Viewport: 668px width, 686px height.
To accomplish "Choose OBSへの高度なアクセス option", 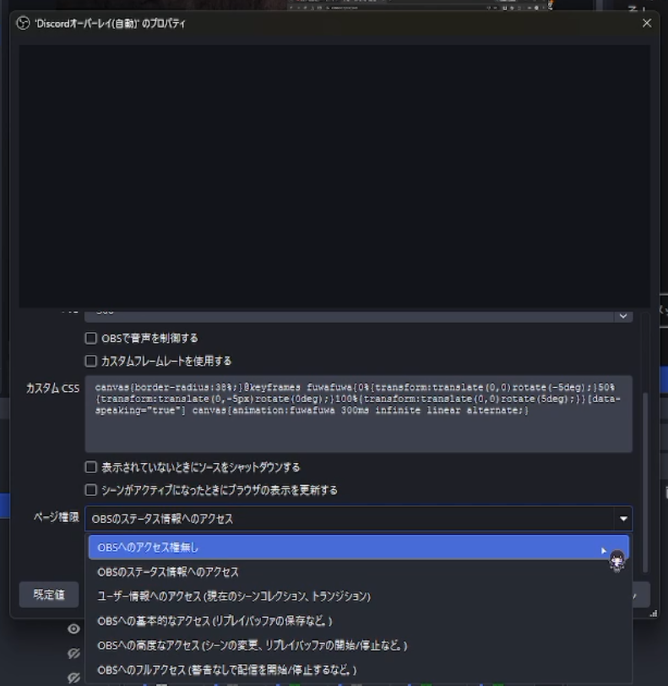I will pos(358,645).
